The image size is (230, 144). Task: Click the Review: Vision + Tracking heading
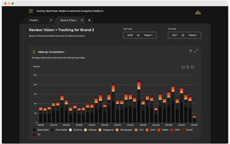[x=61, y=30]
